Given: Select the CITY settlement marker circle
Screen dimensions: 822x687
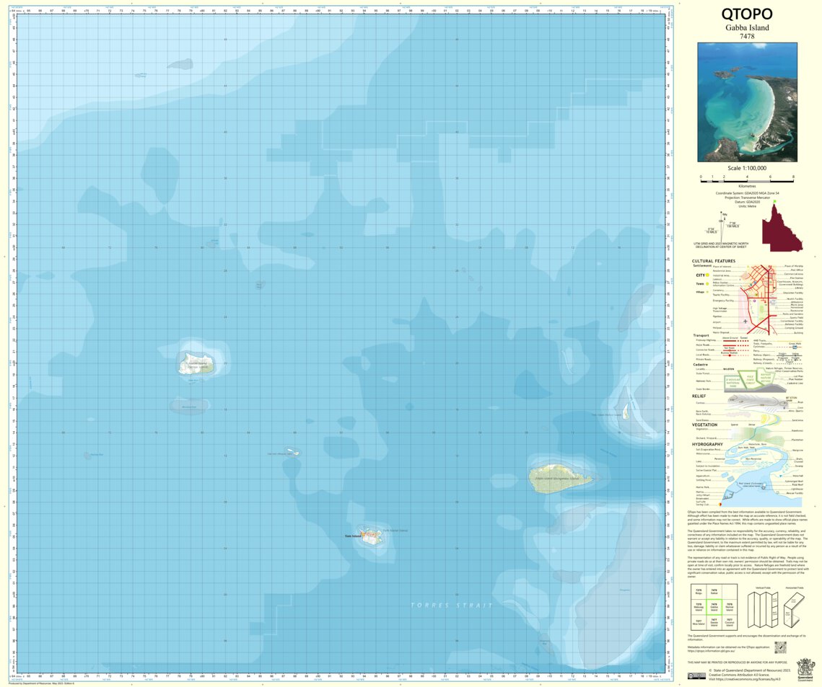Looking at the screenshot, I should (707, 275).
